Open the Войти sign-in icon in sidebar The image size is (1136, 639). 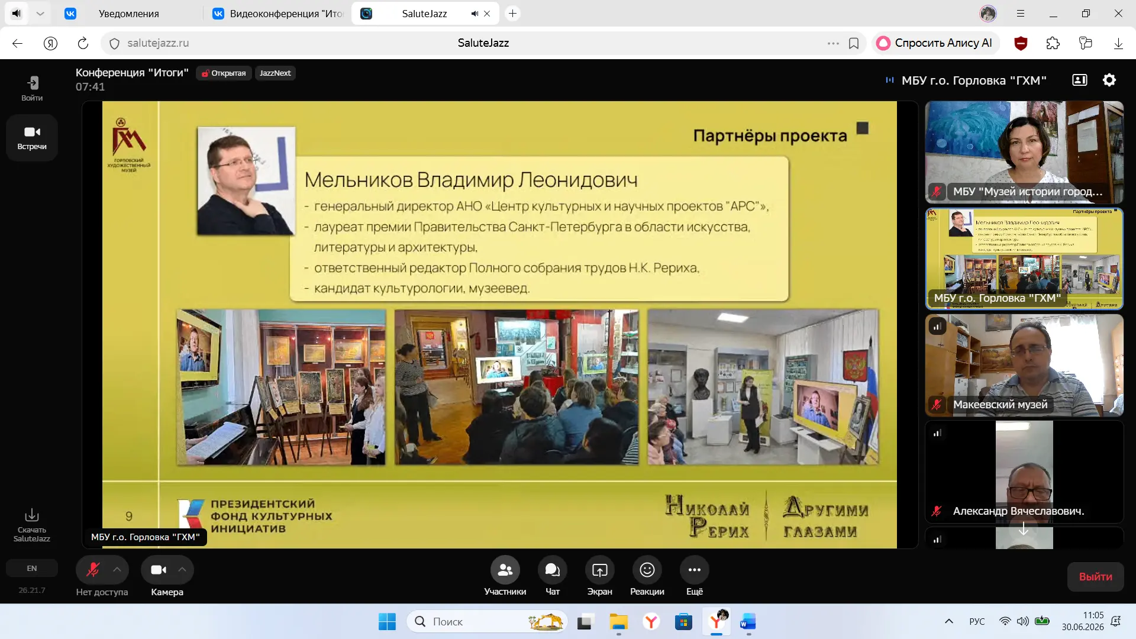(32, 88)
